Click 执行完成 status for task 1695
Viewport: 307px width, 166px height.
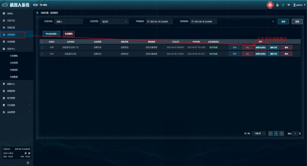pos(214,54)
